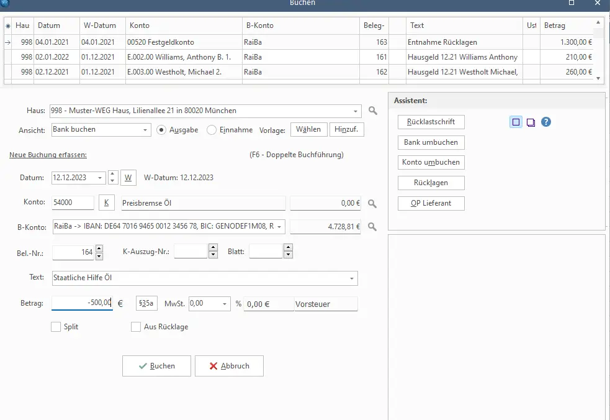610x420 pixels.
Task: Click the Preisbremse Öl account name field
Action: point(204,203)
